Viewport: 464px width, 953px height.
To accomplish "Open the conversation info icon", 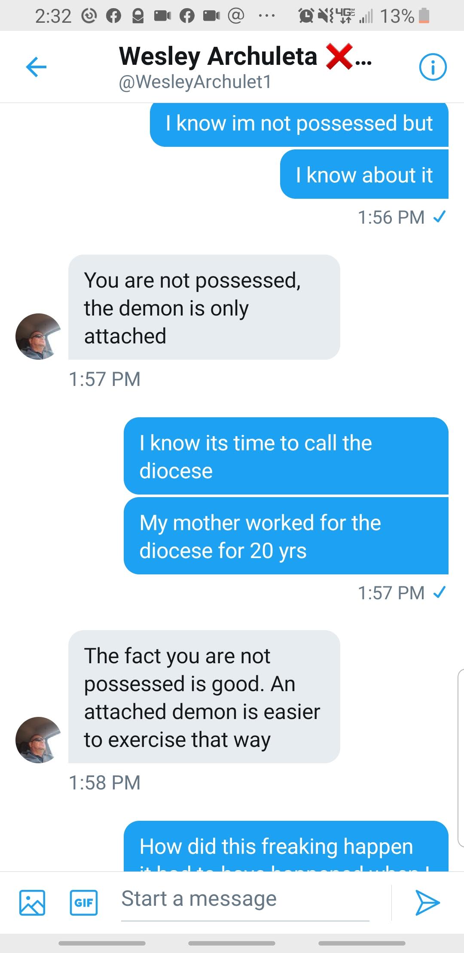I will tap(433, 67).
